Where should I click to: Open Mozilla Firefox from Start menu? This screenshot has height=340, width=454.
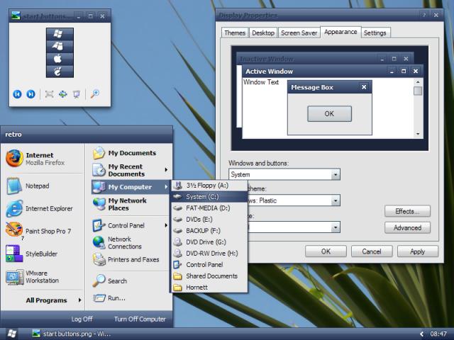pos(43,159)
